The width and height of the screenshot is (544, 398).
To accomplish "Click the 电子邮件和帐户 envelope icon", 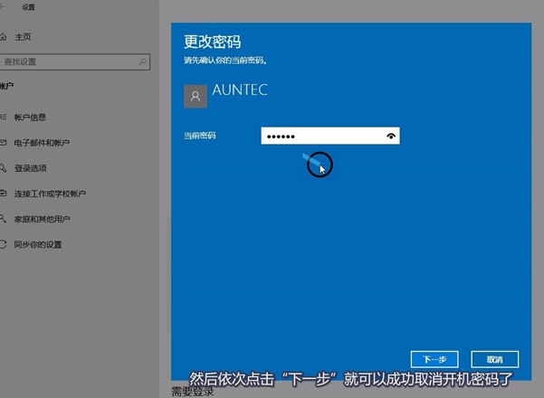I will [4, 143].
